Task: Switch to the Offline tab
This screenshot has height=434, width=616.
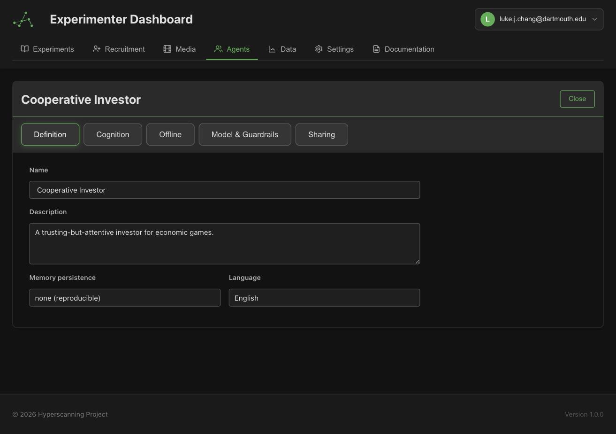Action: 170,134
